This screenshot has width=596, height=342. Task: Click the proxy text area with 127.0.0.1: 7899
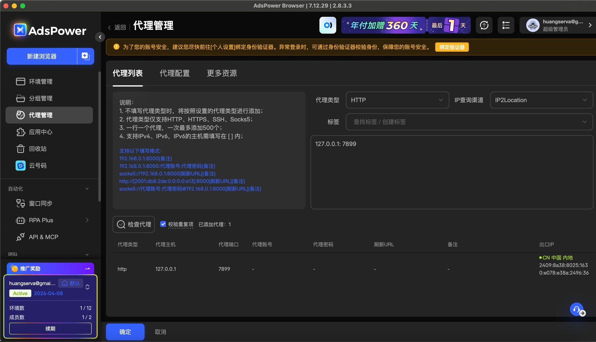pos(452,172)
